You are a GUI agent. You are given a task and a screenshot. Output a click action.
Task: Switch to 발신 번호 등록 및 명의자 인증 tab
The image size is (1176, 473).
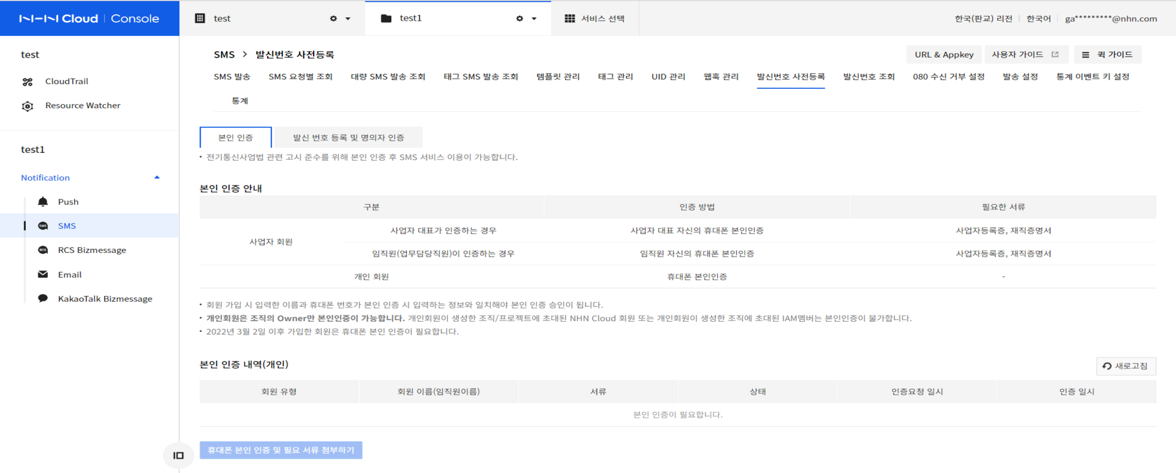point(348,137)
